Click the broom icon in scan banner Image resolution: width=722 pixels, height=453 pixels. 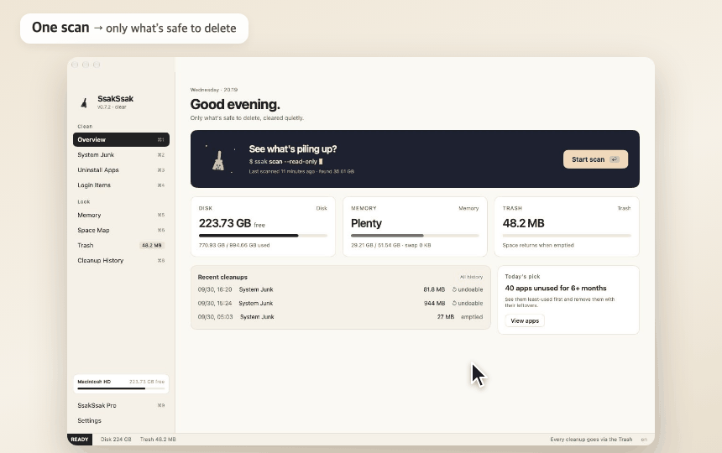point(218,161)
